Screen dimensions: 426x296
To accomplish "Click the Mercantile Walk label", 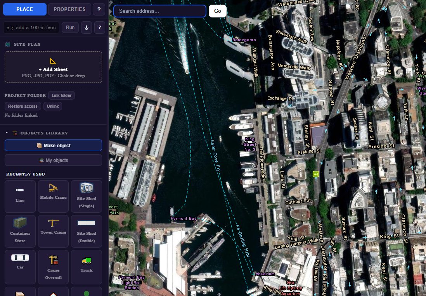I will 294,67.
